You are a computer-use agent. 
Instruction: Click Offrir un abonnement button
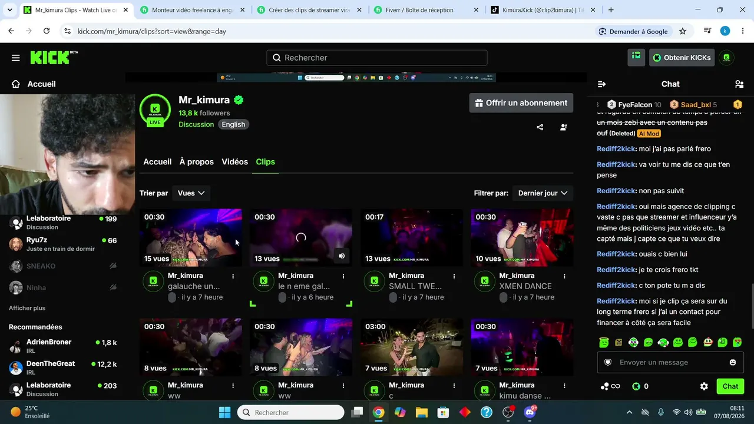point(521,103)
